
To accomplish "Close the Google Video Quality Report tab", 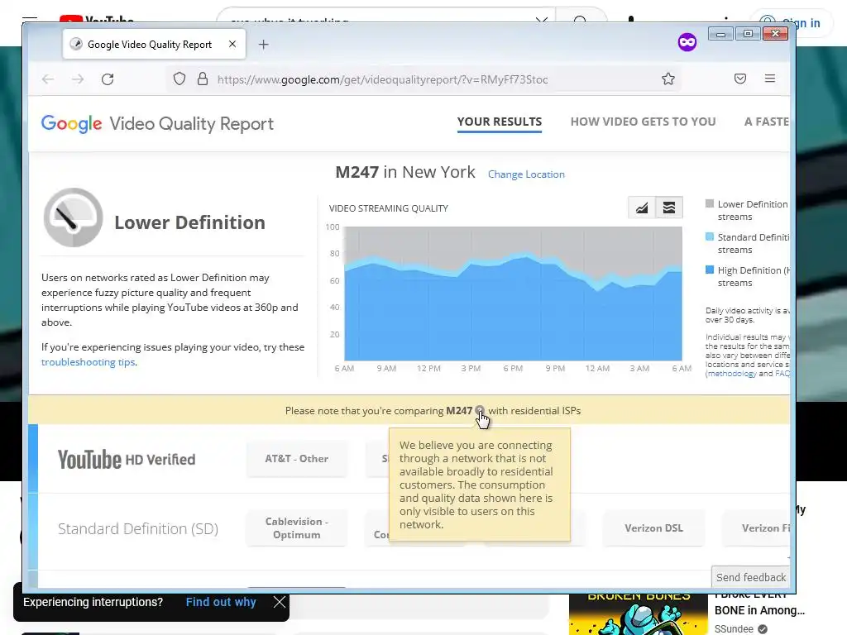I will pyautogui.click(x=232, y=45).
